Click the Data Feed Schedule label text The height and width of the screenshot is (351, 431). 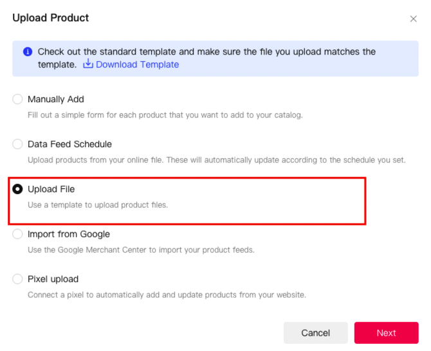(69, 144)
